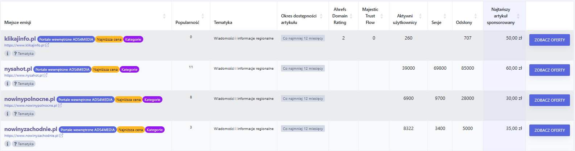Click Najniższa cena tag on klikajinfo.pl row
The width and height of the screenshot is (575, 151).
coord(109,39)
